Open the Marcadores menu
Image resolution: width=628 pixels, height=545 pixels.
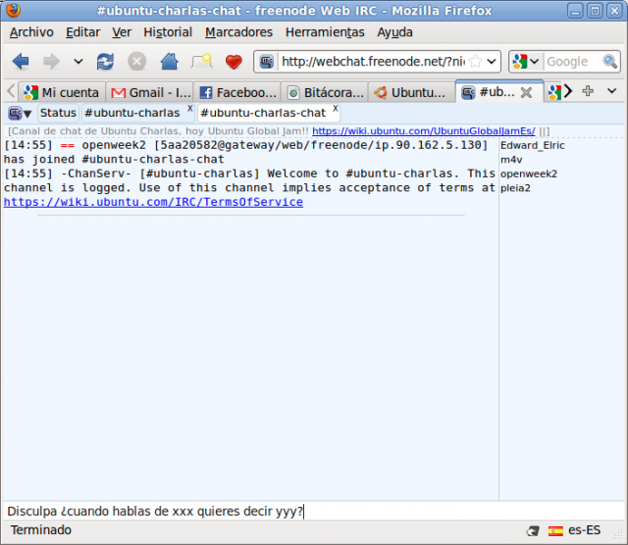tap(238, 32)
